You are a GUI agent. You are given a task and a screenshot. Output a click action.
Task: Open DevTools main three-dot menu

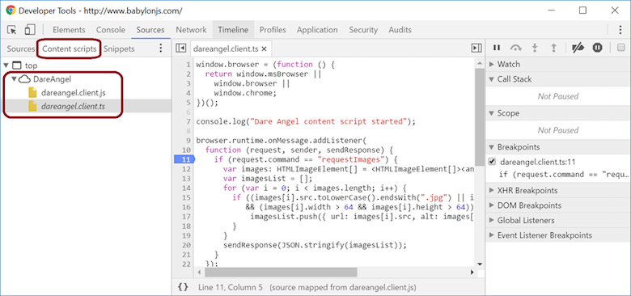coord(620,30)
